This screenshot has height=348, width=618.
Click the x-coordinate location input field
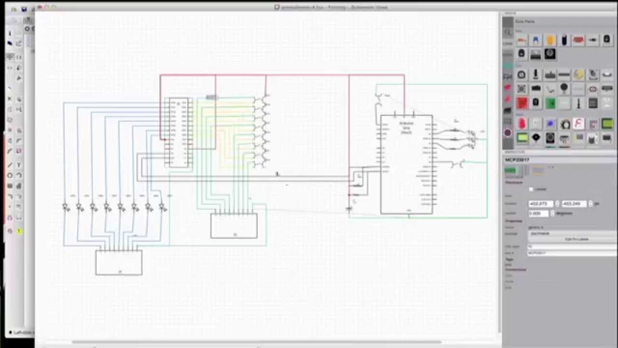(541, 203)
